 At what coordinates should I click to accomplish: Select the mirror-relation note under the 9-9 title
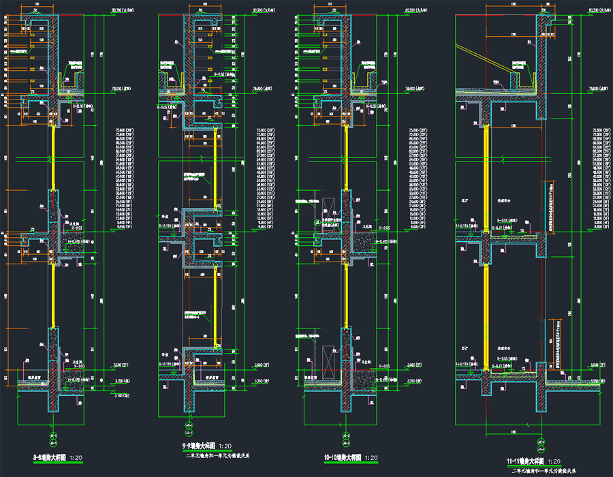[x=218, y=455]
